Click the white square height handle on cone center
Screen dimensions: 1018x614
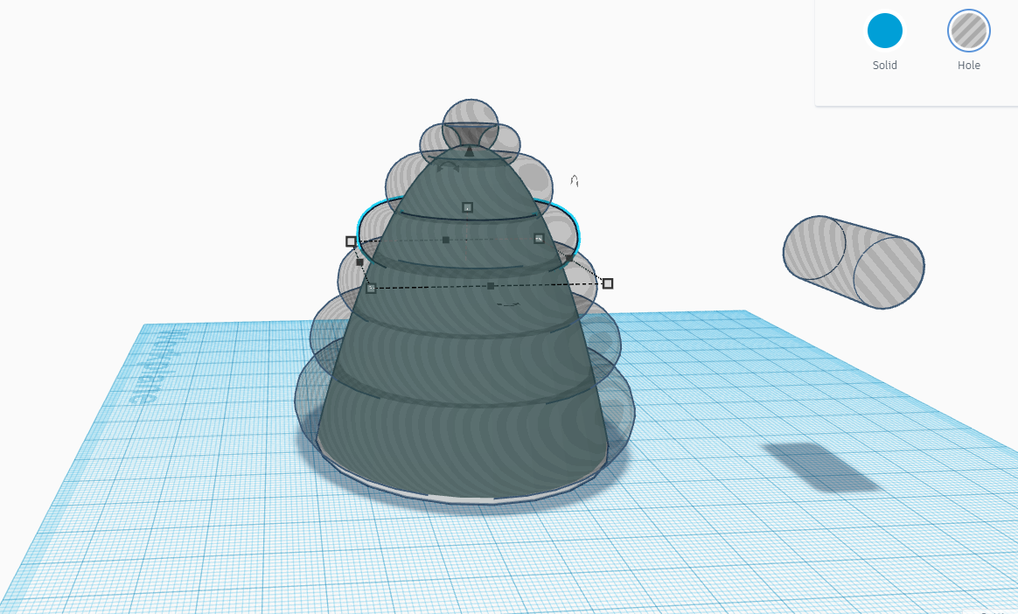467,207
